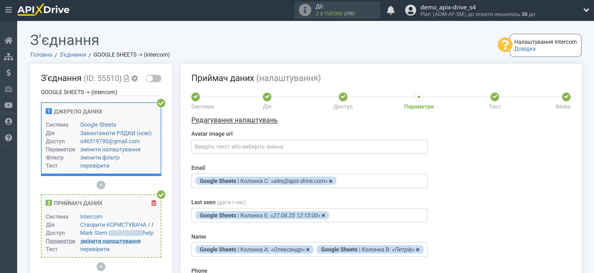The image size is (594, 273).
Task: Open the YouTube video icon in sidebar
Action: (x=8, y=105)
